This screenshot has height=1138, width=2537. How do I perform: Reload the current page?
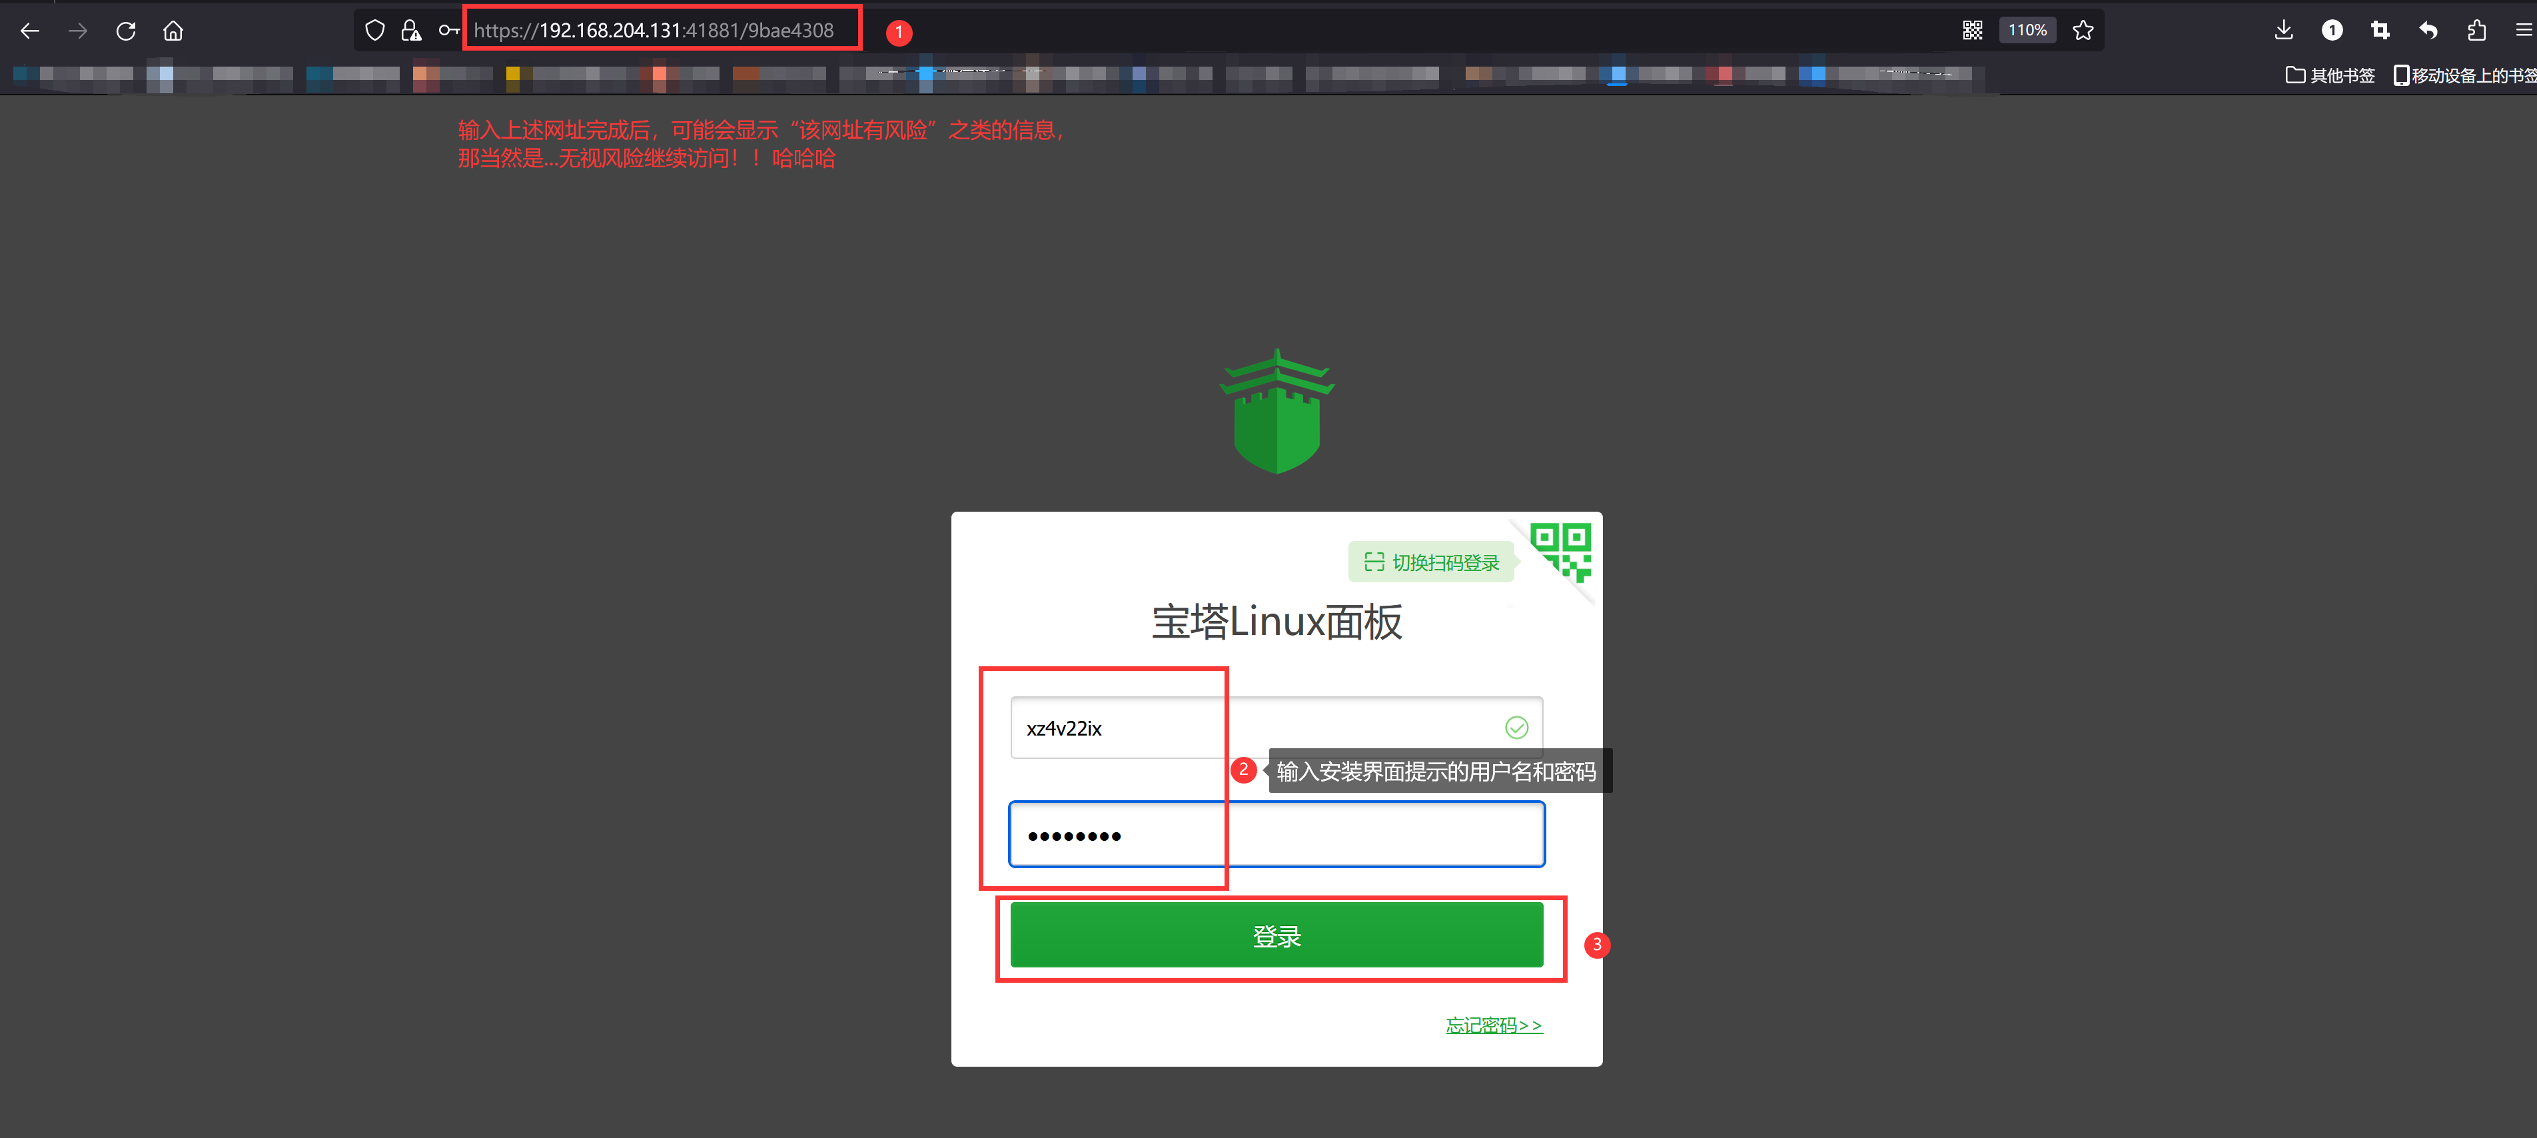click(x=125, y=31)
